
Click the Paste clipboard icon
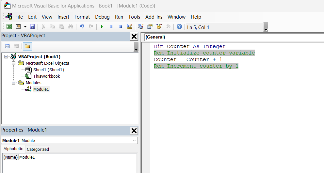[62, 27]
